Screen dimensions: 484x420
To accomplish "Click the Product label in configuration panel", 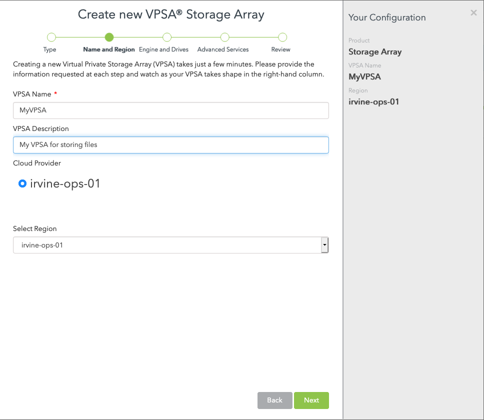I will (x=359, y=40).
